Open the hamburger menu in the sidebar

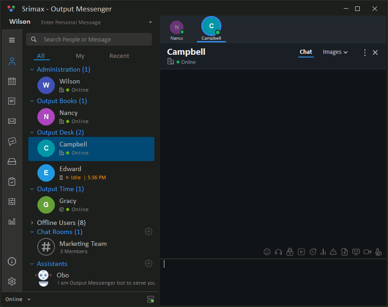[x=11, y=40]
